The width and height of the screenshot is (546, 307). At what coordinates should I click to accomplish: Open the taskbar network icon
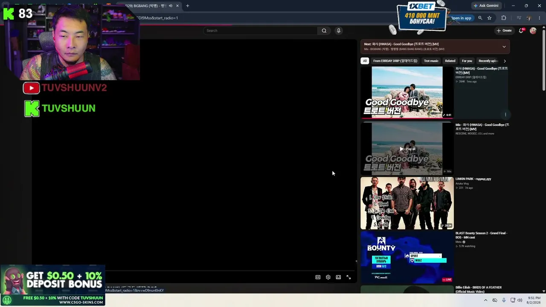pyautogui.click(x=513, y=300)
